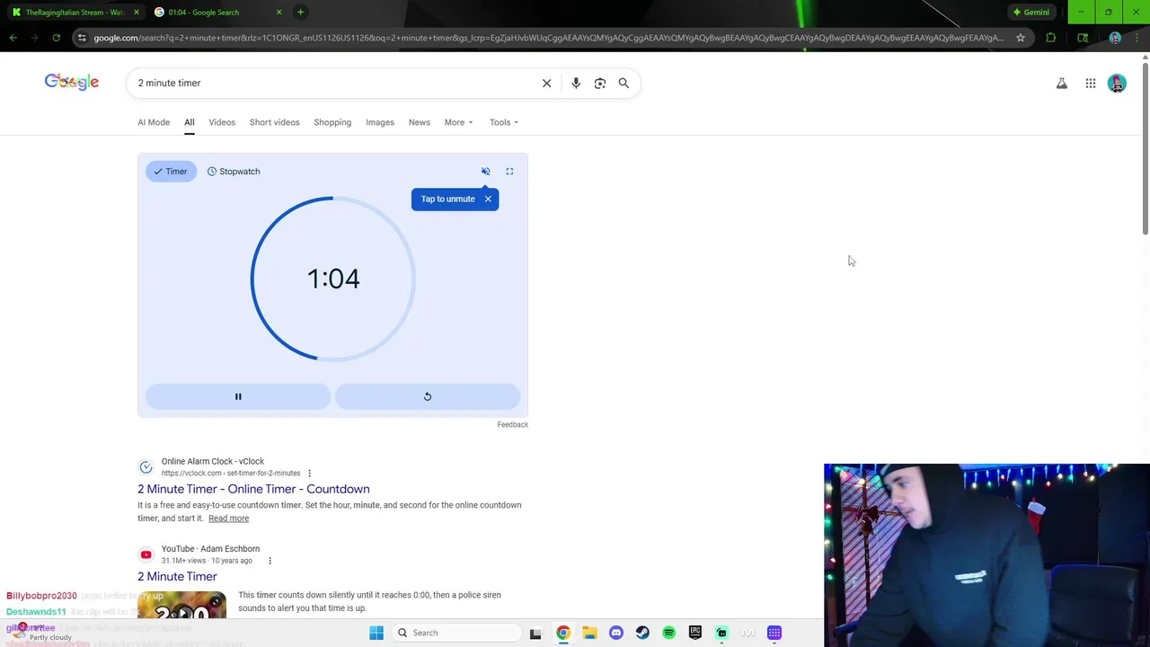Click vClock URL breadcrumb text

point(231,474)
